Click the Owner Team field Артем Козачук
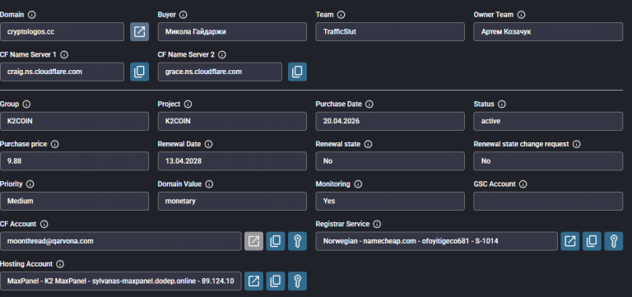This screenshot has width=632, height=297. [548, 32]
